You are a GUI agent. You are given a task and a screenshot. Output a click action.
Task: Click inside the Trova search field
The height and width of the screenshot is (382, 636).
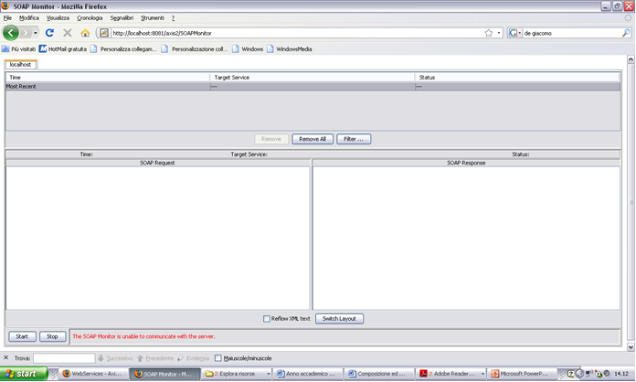(x=64, y=357)
